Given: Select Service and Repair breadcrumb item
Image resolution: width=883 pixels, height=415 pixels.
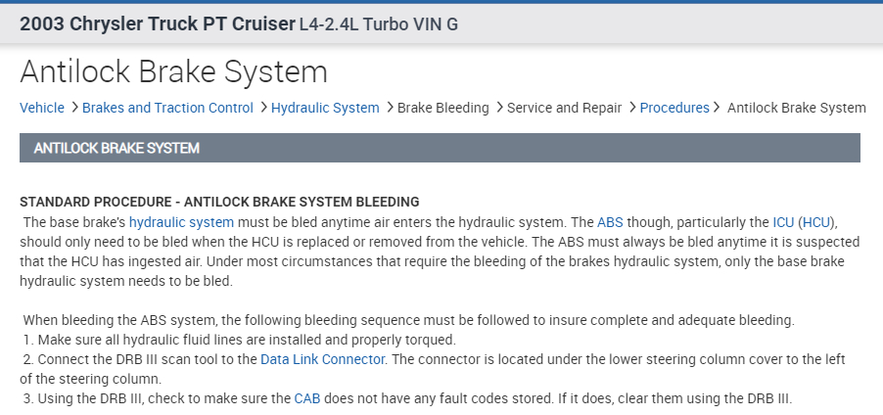Looking at the screenshot, I should (564, 108).
